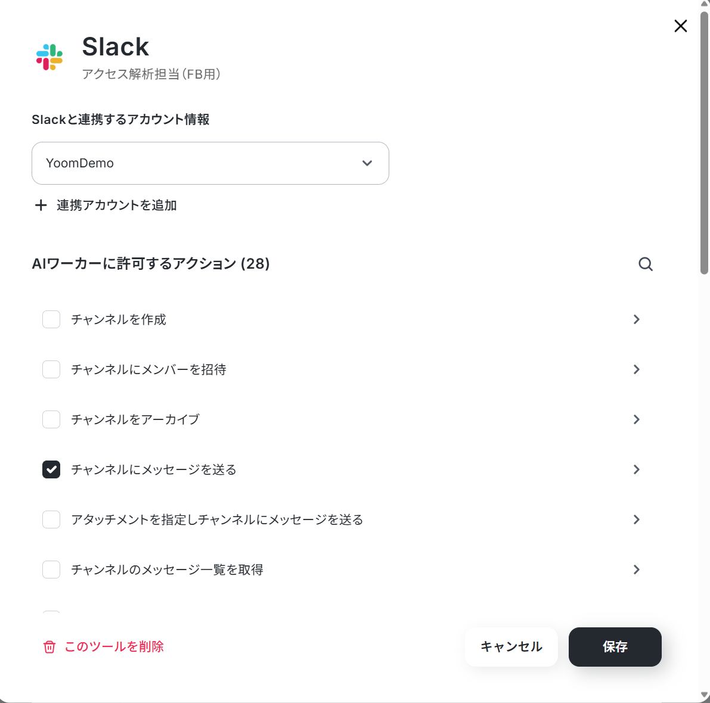Click the trash icon for tool deletion

49,647
